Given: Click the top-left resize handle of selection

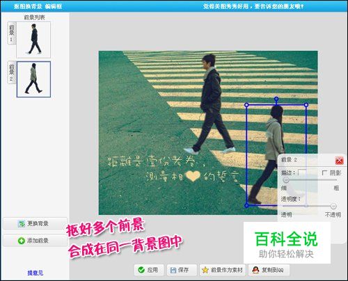Looking at the screenshot, I should 246,105.
